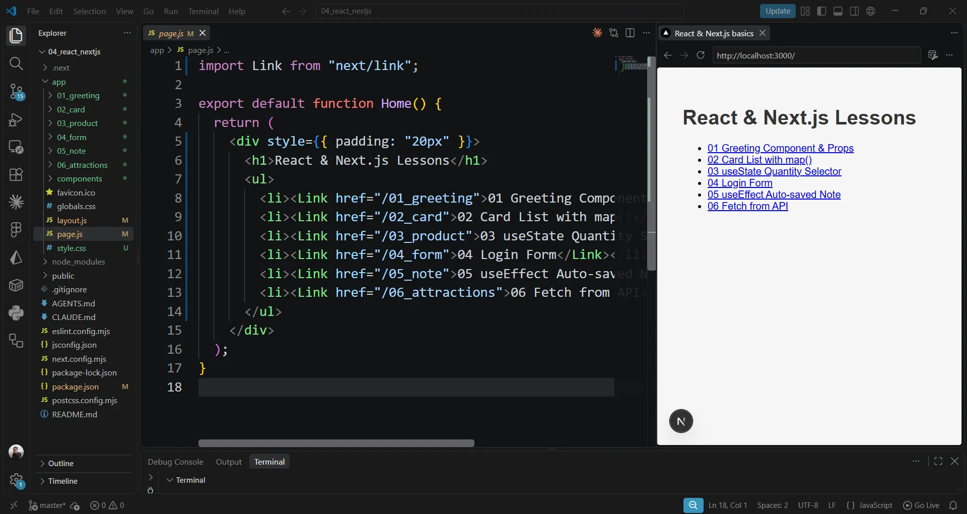Click the command center search box
This screenshot has height=514, width=967.
click(500, 11)
